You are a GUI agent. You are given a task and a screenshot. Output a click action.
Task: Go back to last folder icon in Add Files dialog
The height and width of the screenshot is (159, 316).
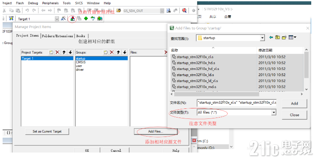coord(271,37)
